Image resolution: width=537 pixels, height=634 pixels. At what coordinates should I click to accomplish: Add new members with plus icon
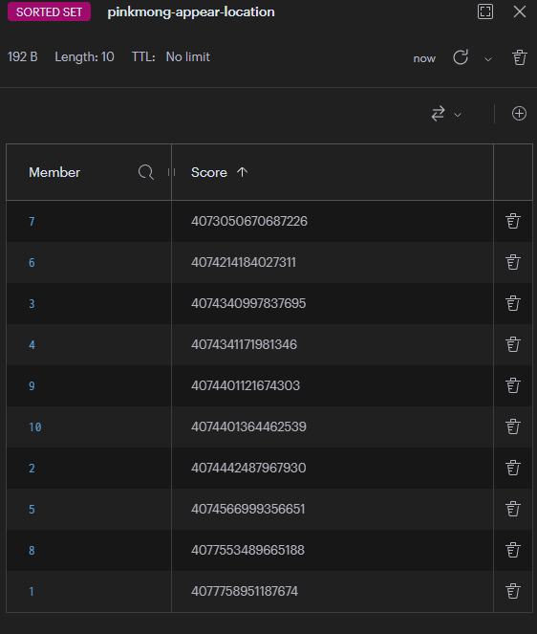click(519, 114)
